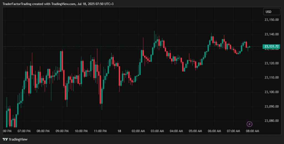Click the purple lightning bolt icon
The height and width of the screenshot is (144, 284).
[249, 124]
